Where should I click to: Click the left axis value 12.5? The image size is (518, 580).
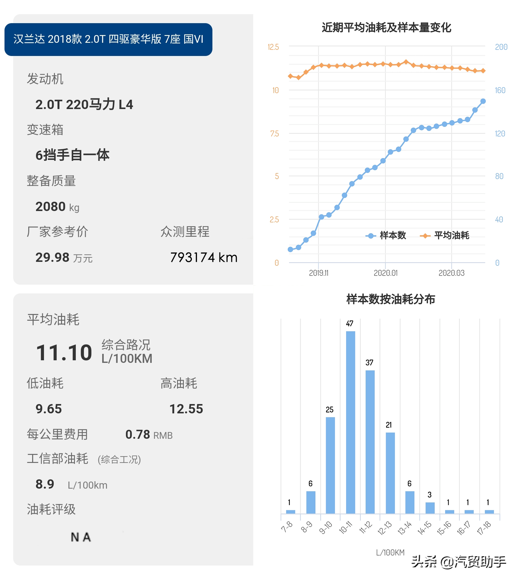coord(273,47)
